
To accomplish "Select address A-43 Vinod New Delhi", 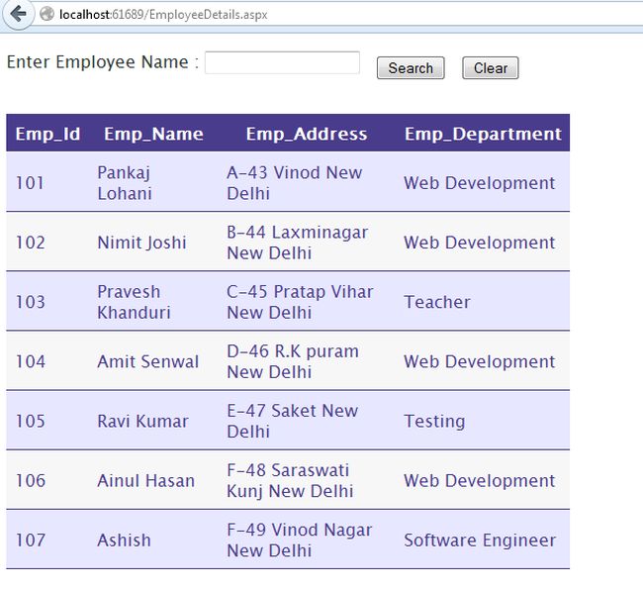I will tap(295, 183).
